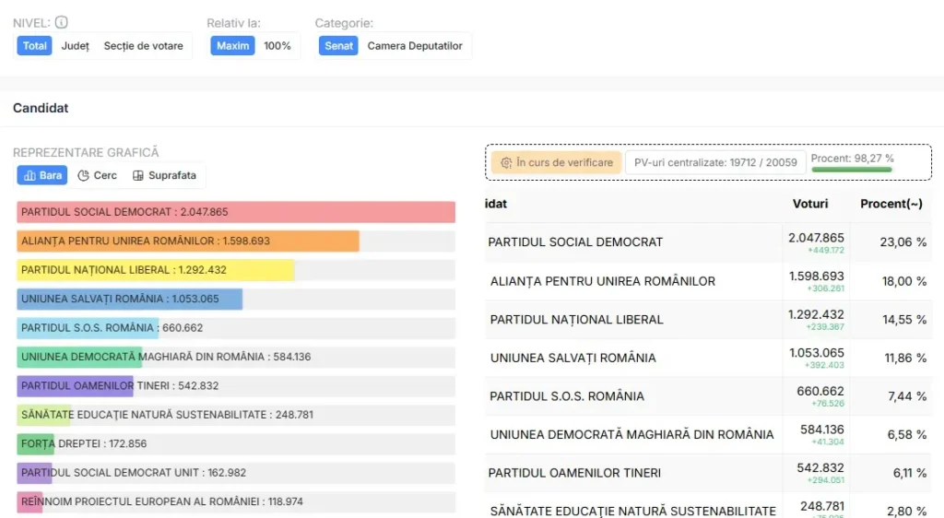Click the green Procent progress bar
Image resolution: width=944 pixels, height=518 pixels.
[851, 170]
